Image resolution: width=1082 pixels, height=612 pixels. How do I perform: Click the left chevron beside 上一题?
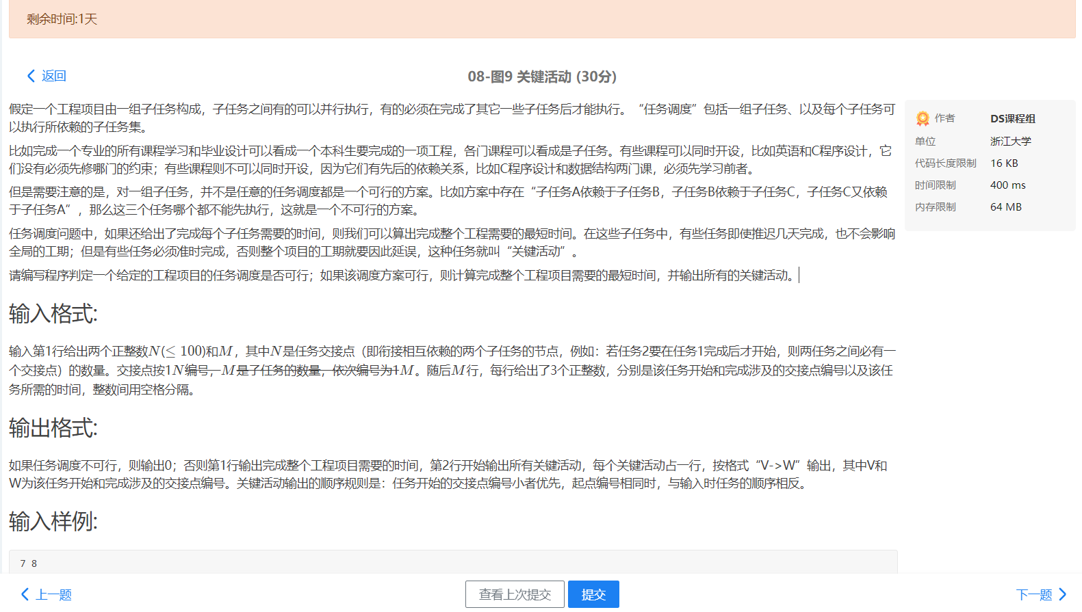[25, 594]
